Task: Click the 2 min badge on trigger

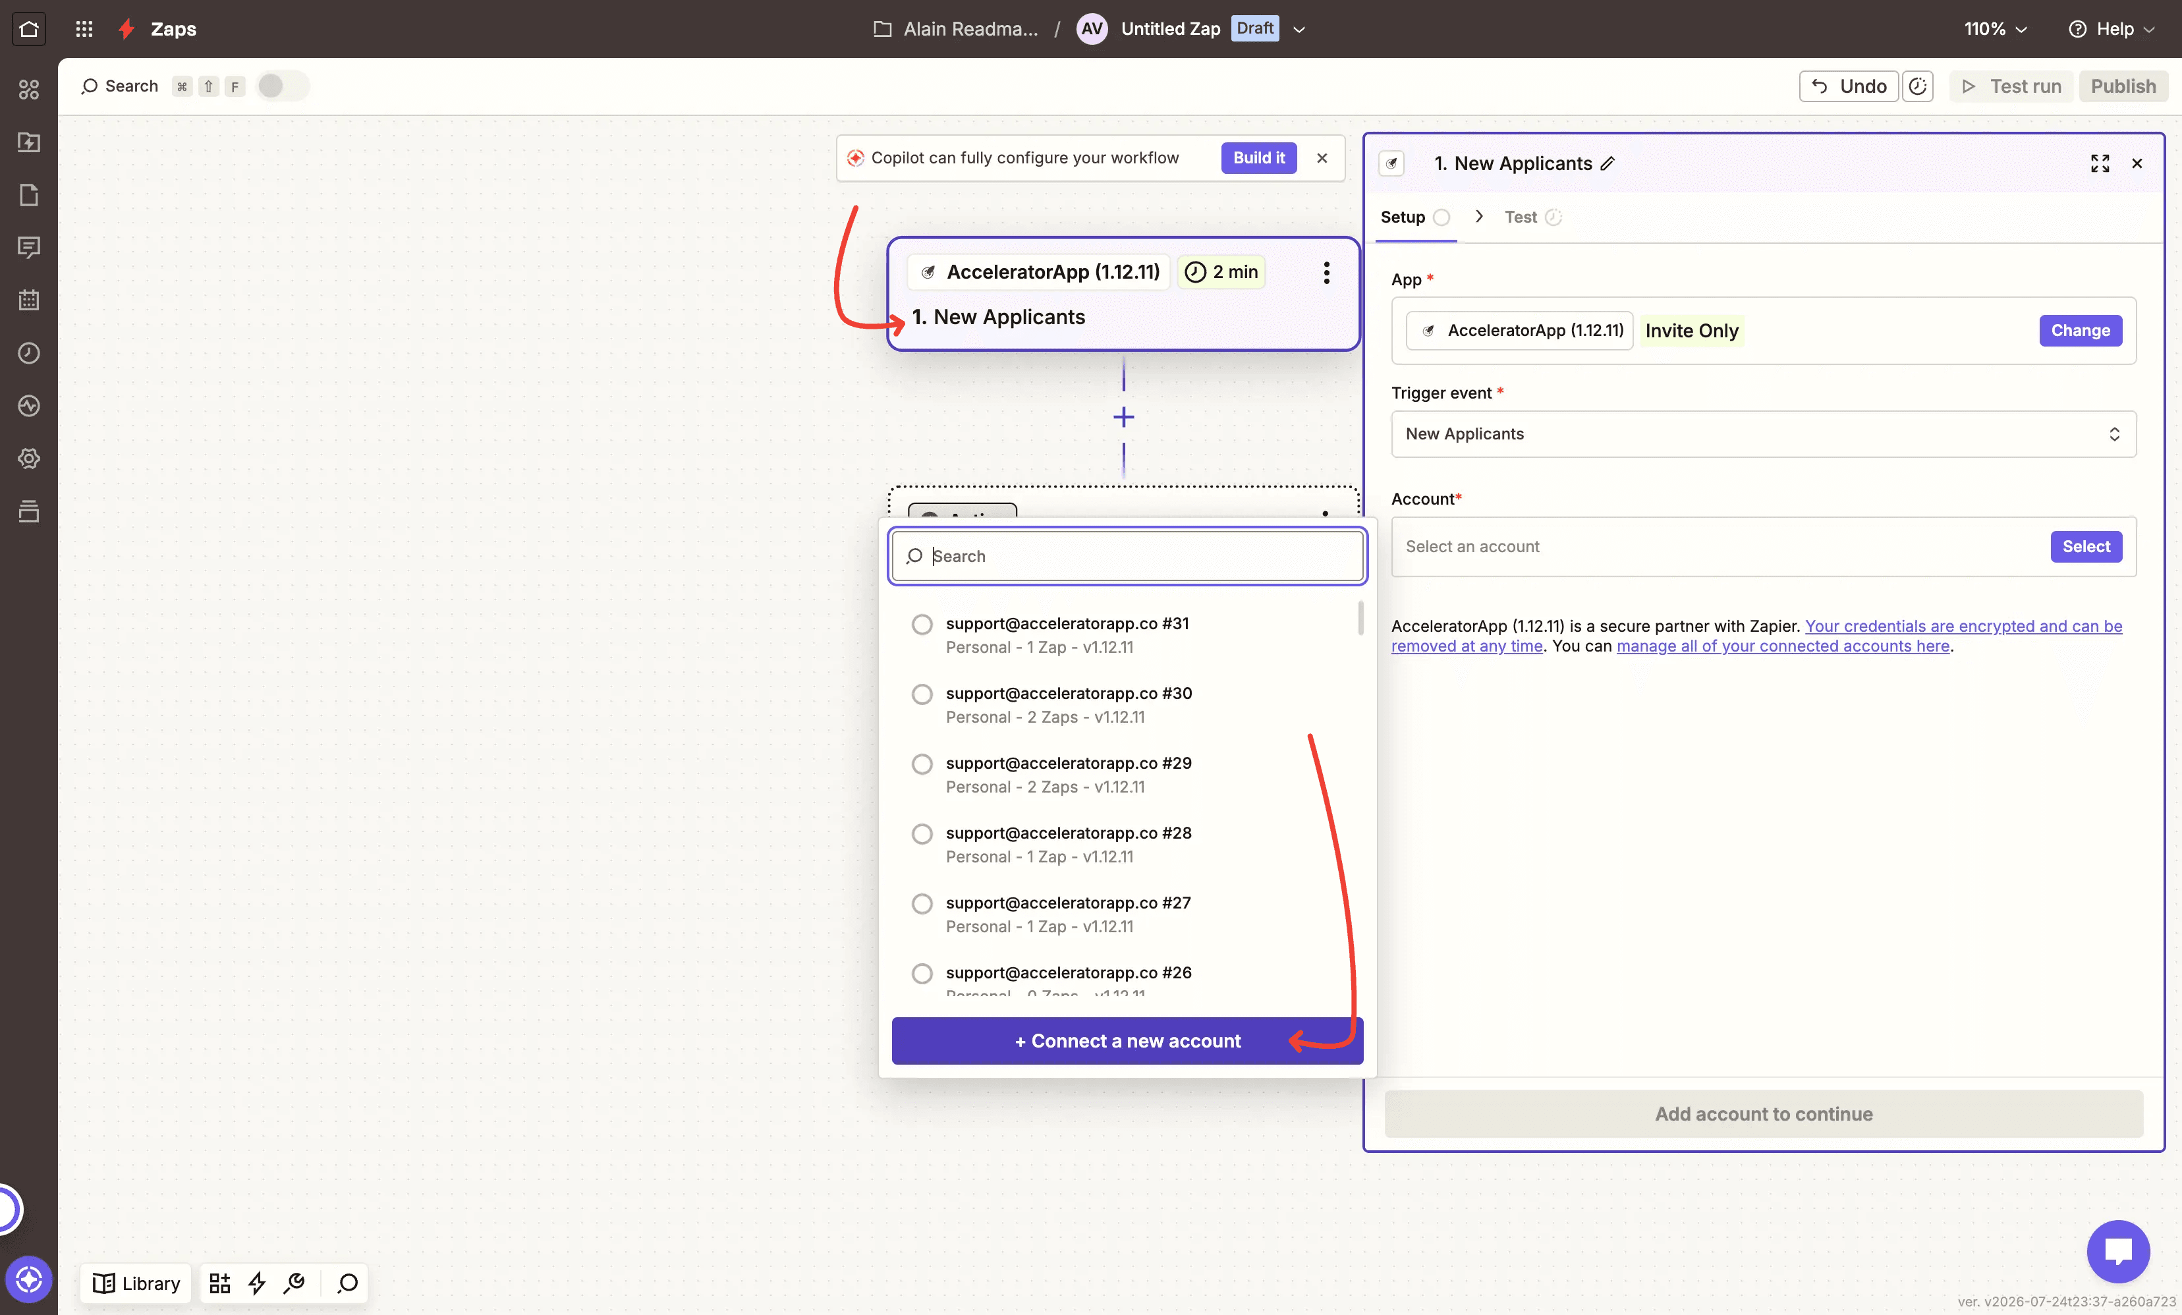Action: tap(1221, 272)
